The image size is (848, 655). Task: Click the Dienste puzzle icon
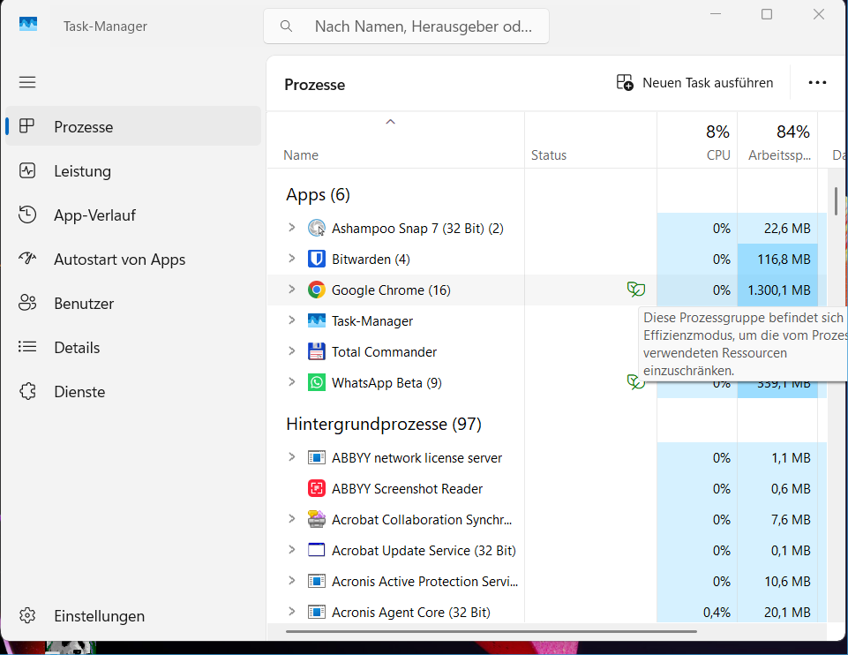(27, 391)
